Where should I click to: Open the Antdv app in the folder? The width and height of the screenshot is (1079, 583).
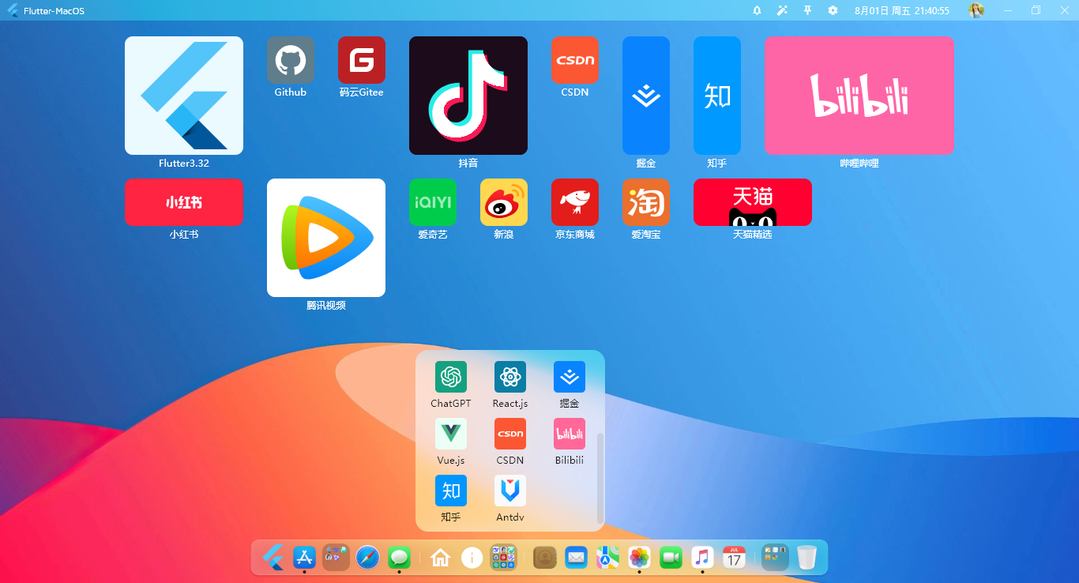coord(509,491)
